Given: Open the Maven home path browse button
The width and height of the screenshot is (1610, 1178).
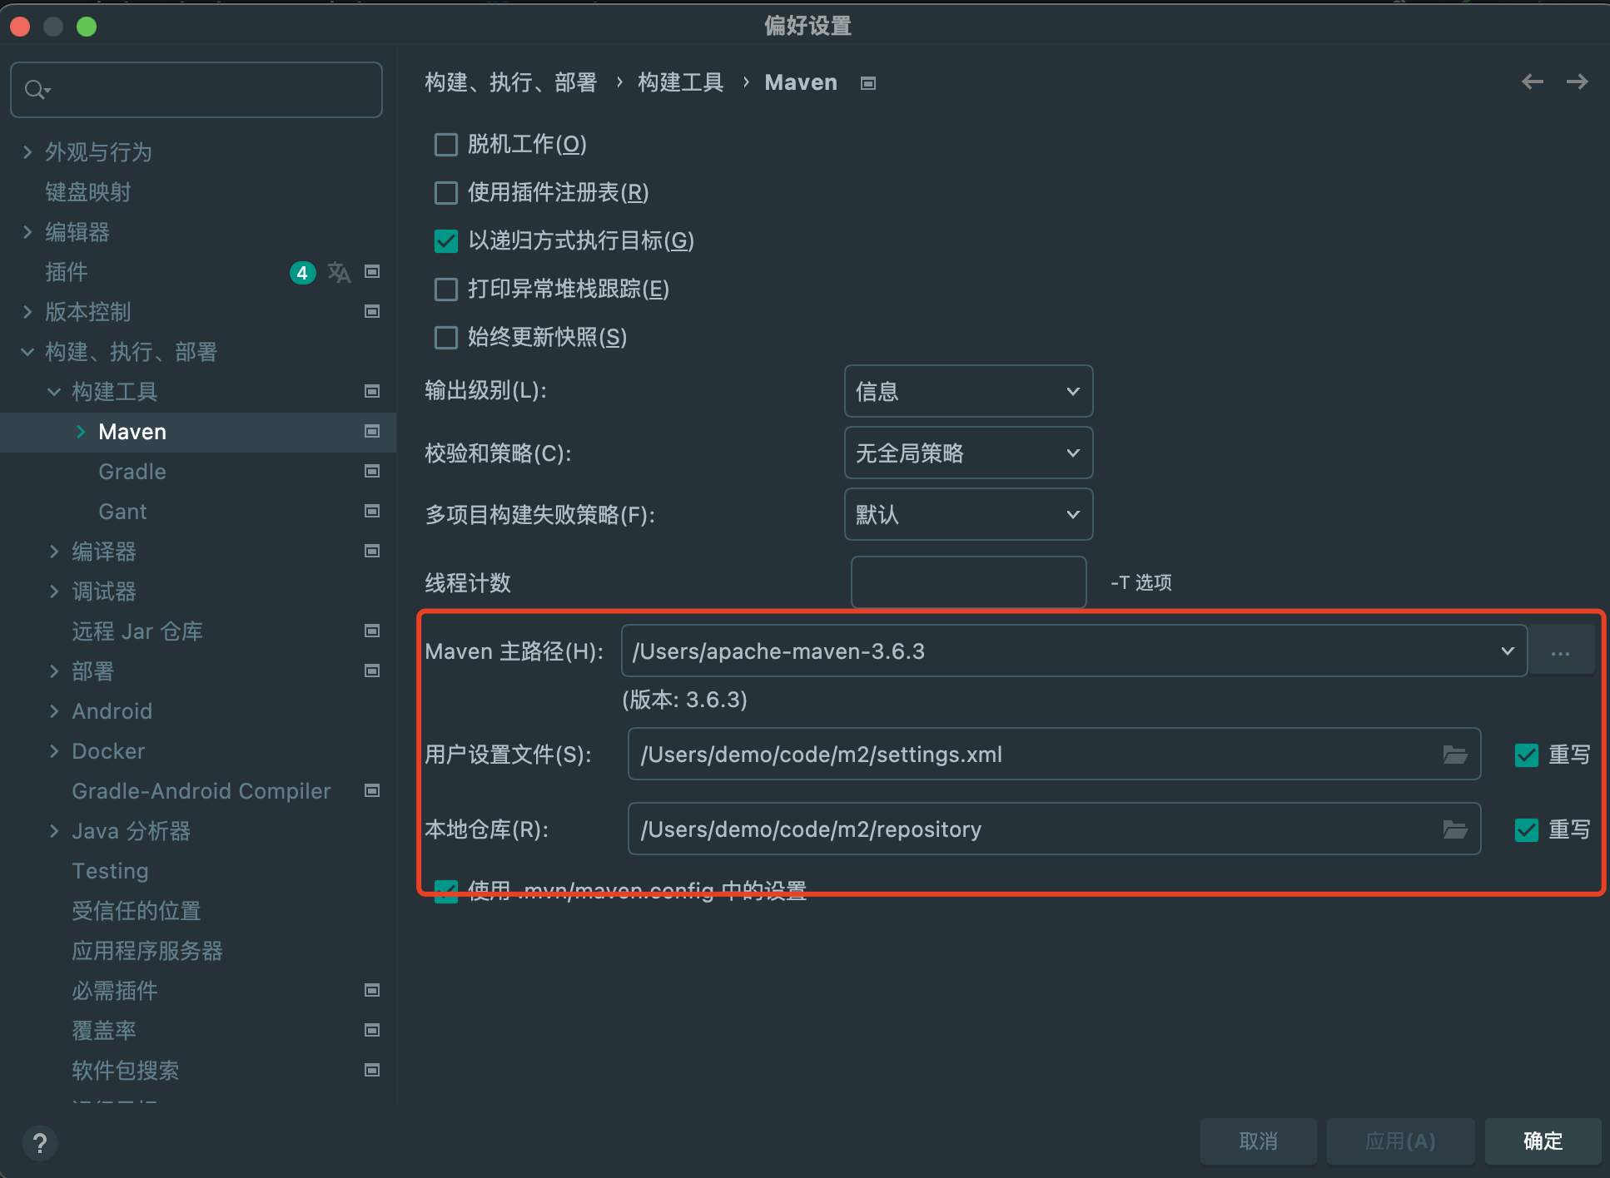Looking at the screenshot, I should point(1561,651).
